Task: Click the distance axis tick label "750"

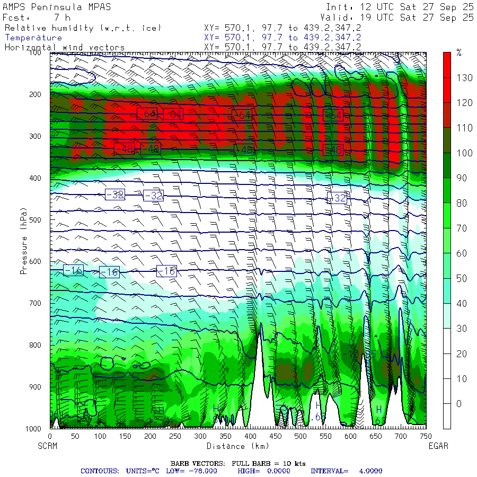Action: coord(426,436)
